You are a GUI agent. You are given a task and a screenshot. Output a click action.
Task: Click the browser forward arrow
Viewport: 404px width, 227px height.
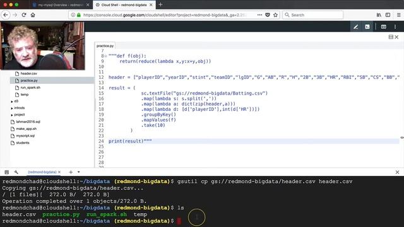coord(15,15)
